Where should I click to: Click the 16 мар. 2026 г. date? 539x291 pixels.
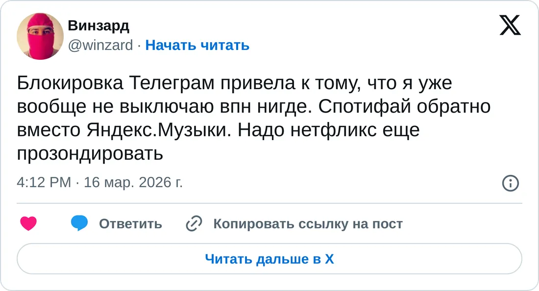pyautogui.click(x=133, y=183)
